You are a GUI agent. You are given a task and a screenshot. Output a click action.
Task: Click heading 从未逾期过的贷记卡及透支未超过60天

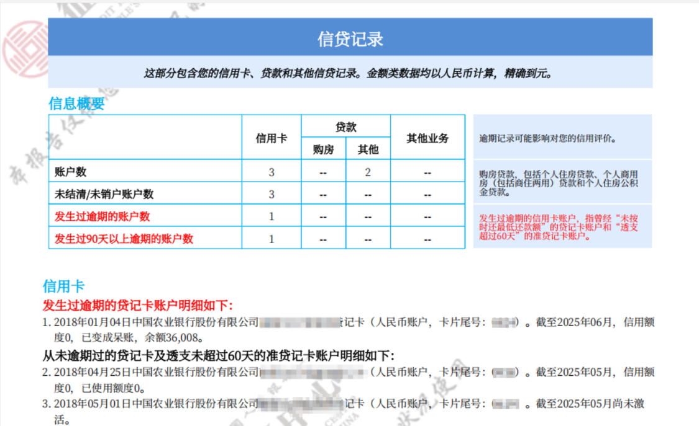pyautogui.click(x=219, y=356)
